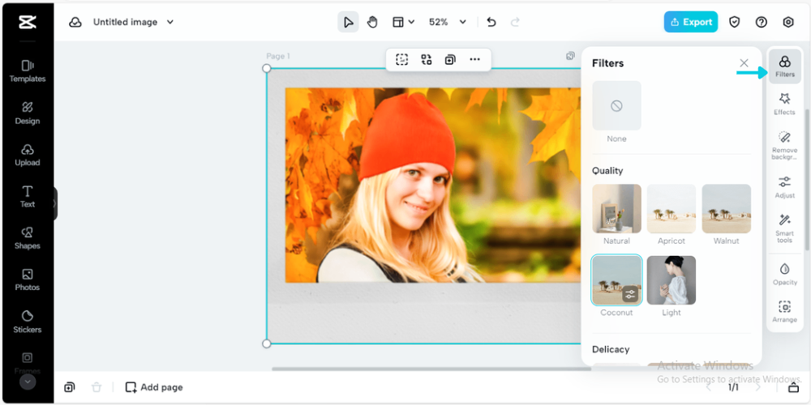Select the Opacity tool
This screenshot has width=811, height=405.
pyautogui.click(x=784, y=273)
